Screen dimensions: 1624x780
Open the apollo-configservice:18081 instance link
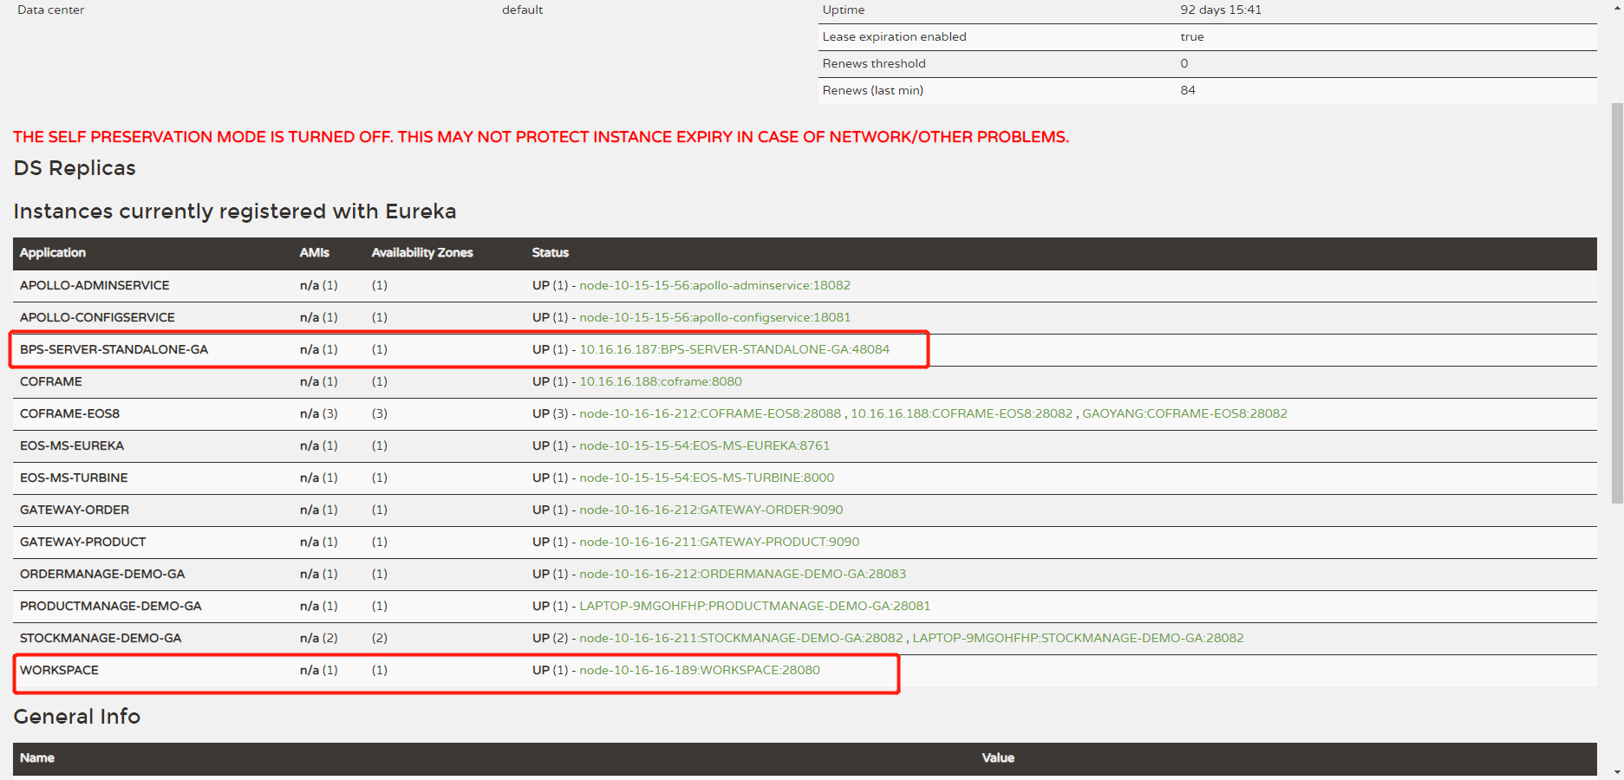click(x=714, y=317)
